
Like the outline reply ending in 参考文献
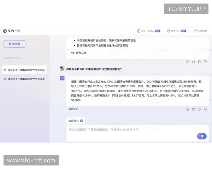pyautogui.click(x=199, y=62)
